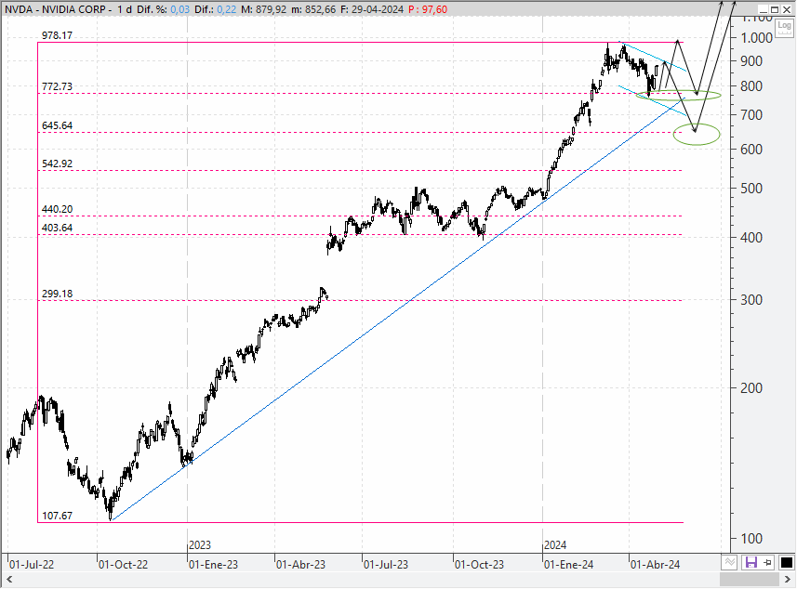Click the double-chevron collapse icon at bottom right
This screenshot has height=589, width=797.
(729, 562)
